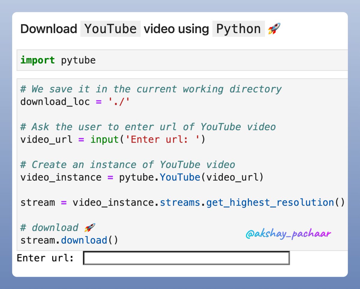Click the 'import pytube' code cell

[182, 60]
